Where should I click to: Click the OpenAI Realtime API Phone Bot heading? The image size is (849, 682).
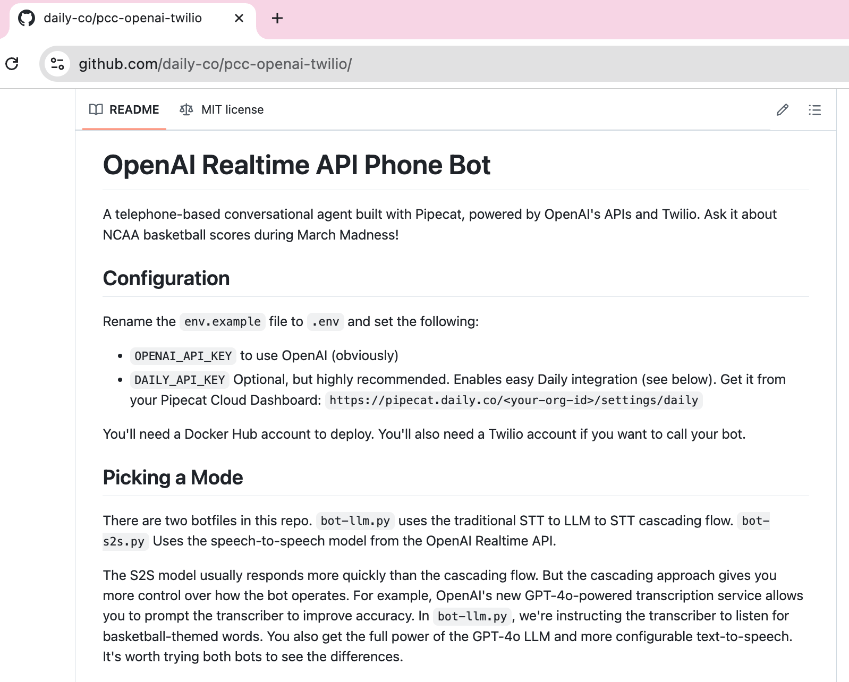coord(296,165)
